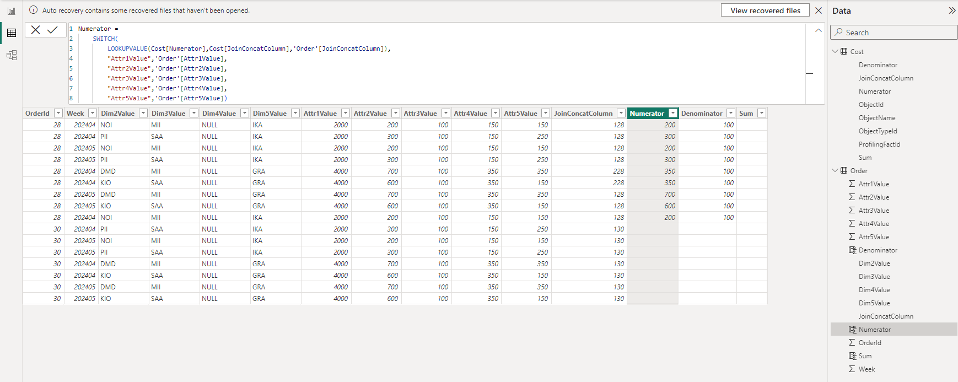Click the calculated column icon beside Sum
Viewport: 958px width, 382px height.
pyautogui.click(x=852, y=356)
